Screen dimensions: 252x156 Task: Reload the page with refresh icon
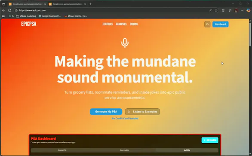coord(9,10)
